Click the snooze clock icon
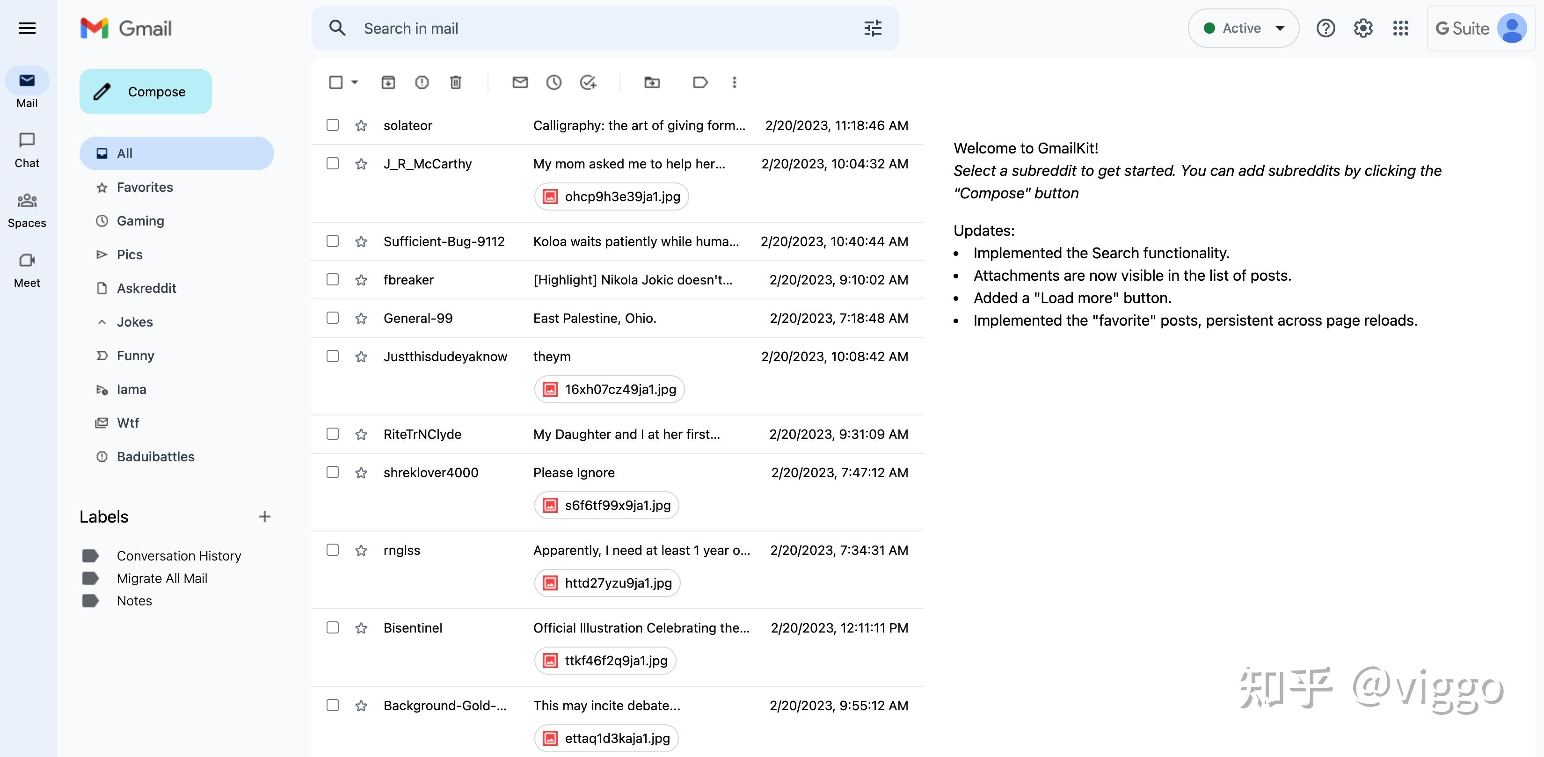The image size is (1544, 757). click(x=554, y=82)
